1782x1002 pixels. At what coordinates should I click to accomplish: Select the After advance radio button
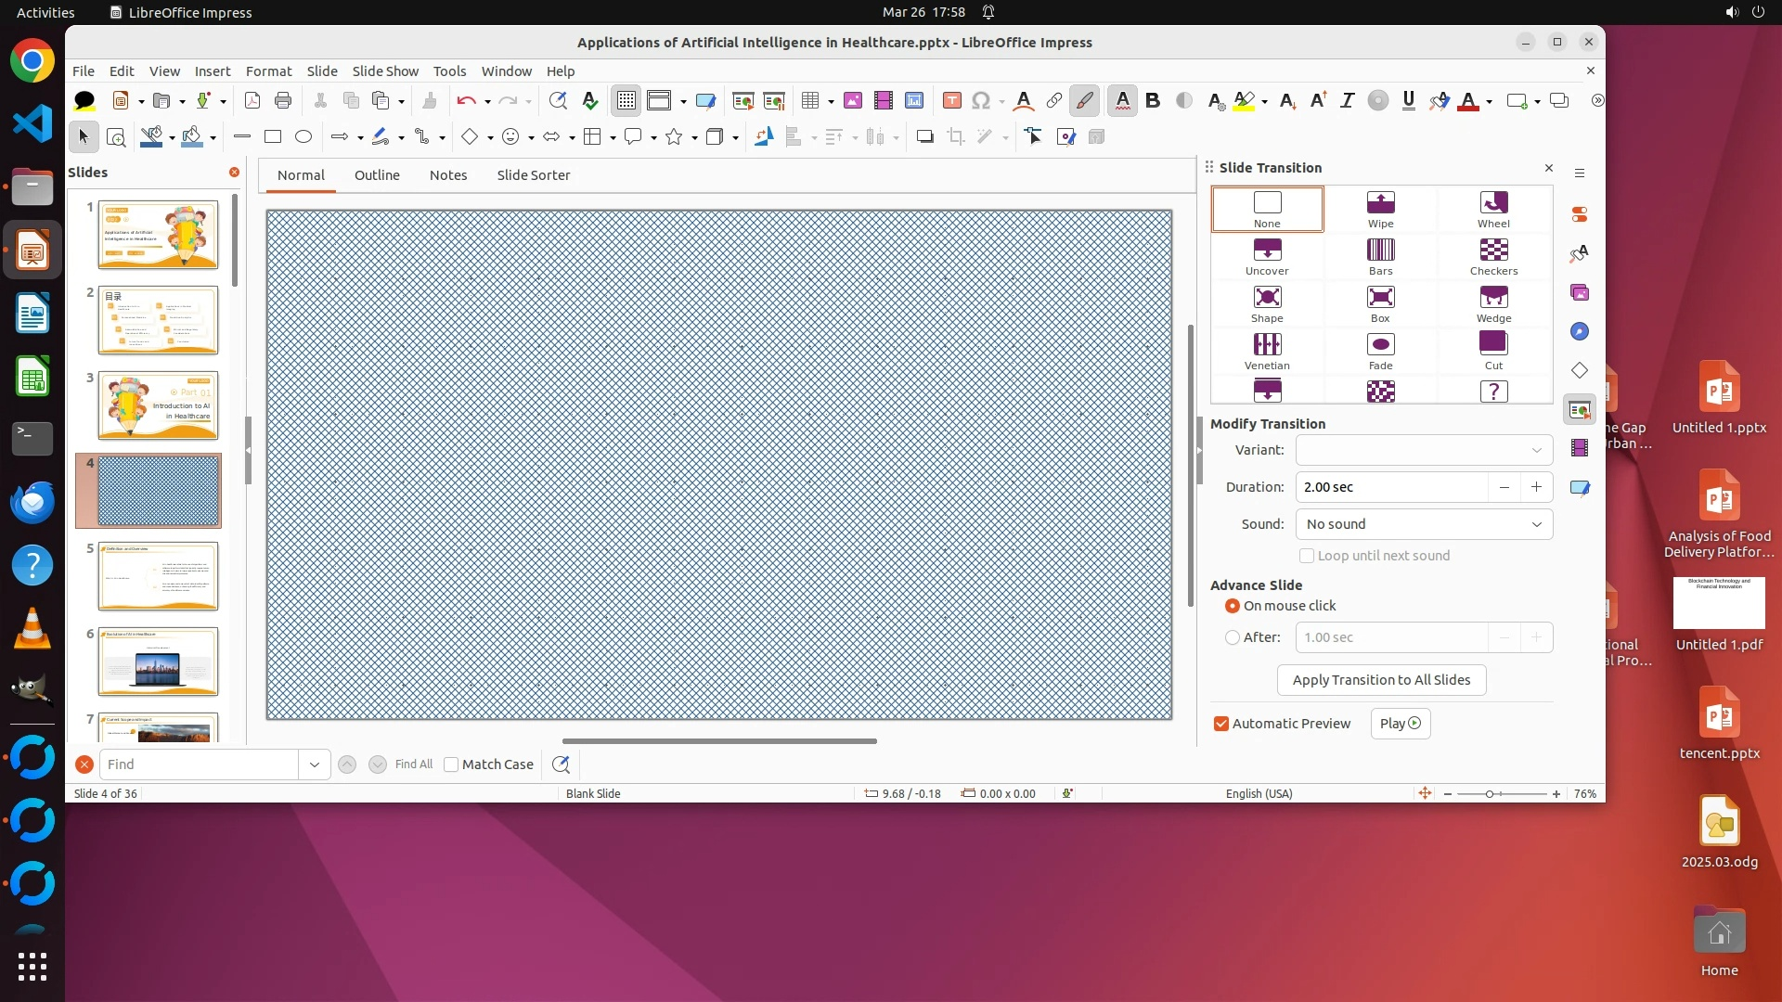1233,637
